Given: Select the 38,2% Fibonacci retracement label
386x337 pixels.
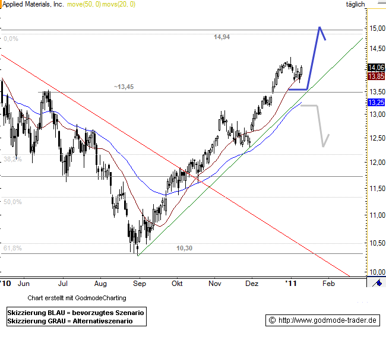Looking at the screenshot, I should 12,159.
